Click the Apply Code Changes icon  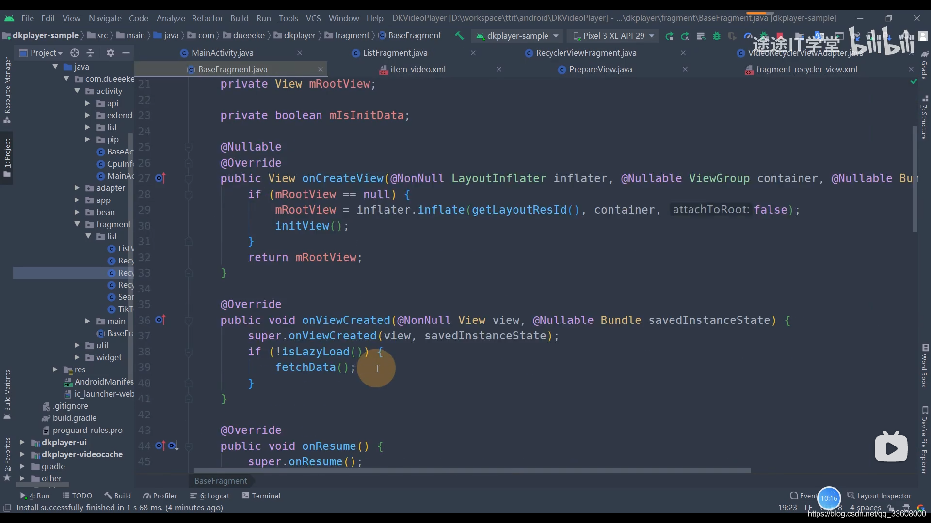pyautogui.click(x=701, y=36)
